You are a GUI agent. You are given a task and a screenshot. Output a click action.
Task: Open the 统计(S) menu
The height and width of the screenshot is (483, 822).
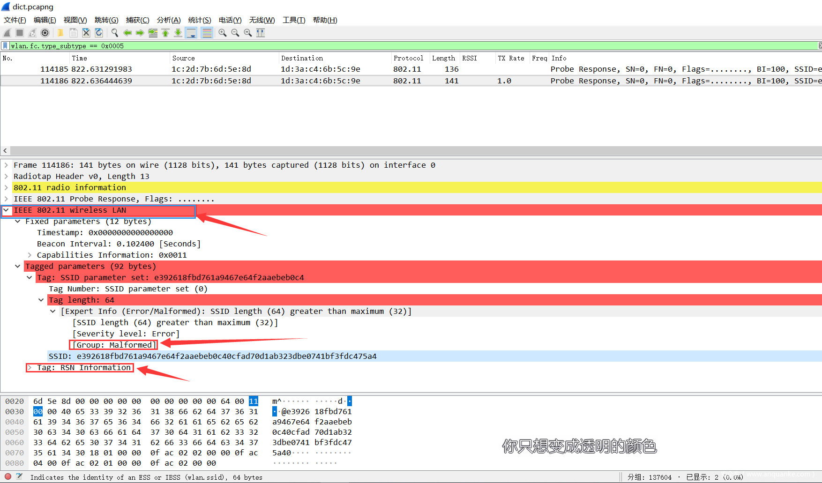[199, 20]
